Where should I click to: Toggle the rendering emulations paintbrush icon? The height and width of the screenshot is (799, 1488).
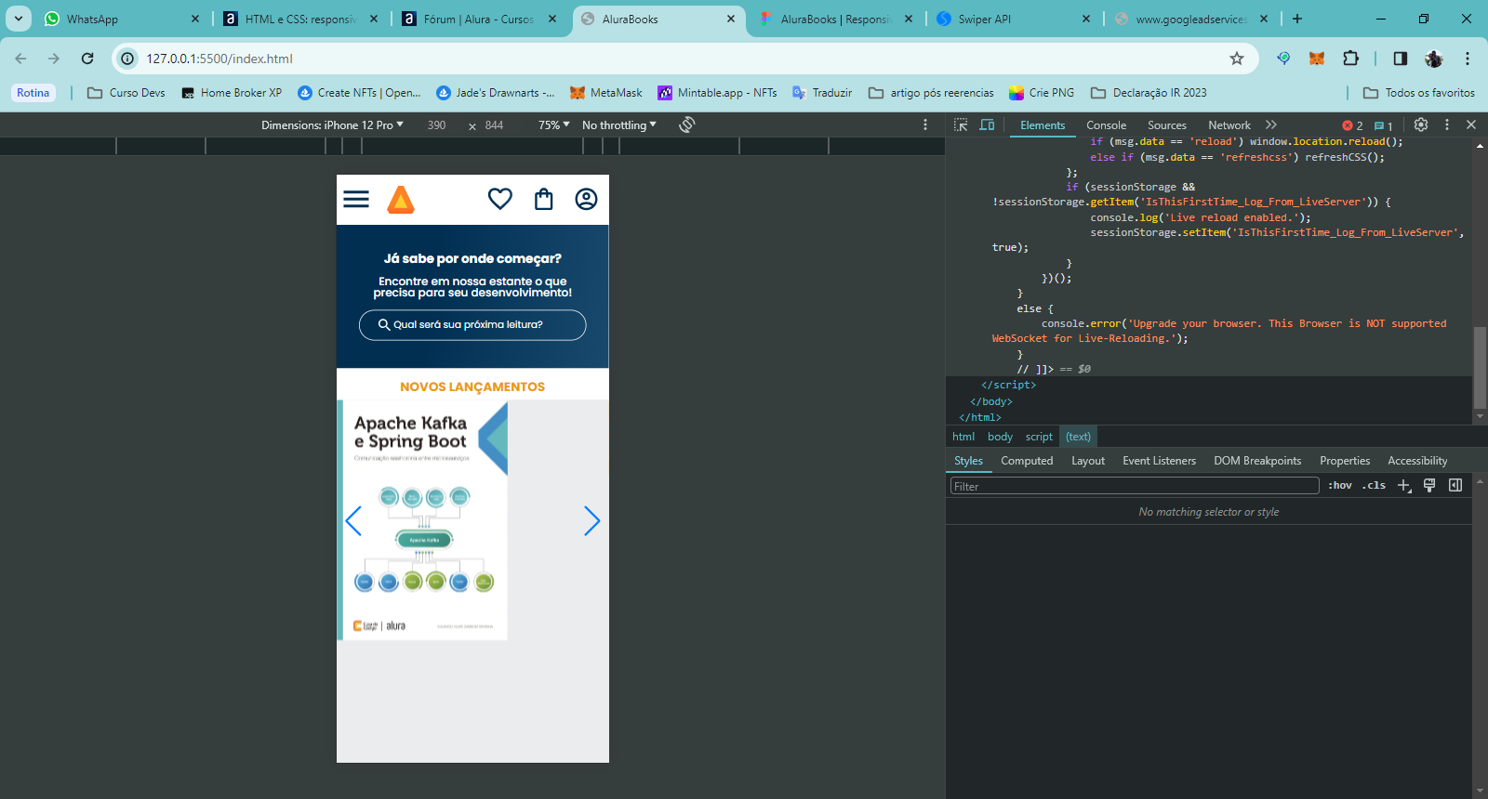point(1429,485)
